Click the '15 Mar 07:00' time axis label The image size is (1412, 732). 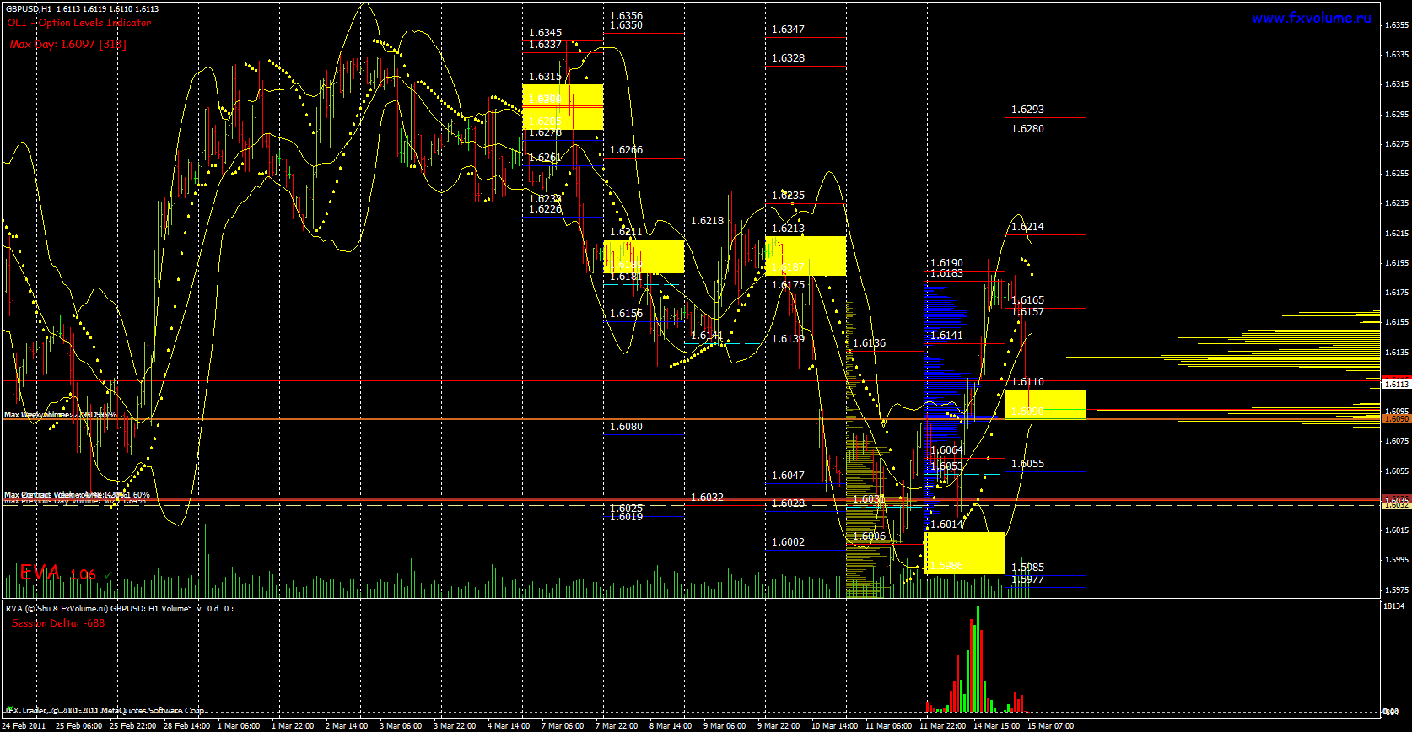point(1051,725)
